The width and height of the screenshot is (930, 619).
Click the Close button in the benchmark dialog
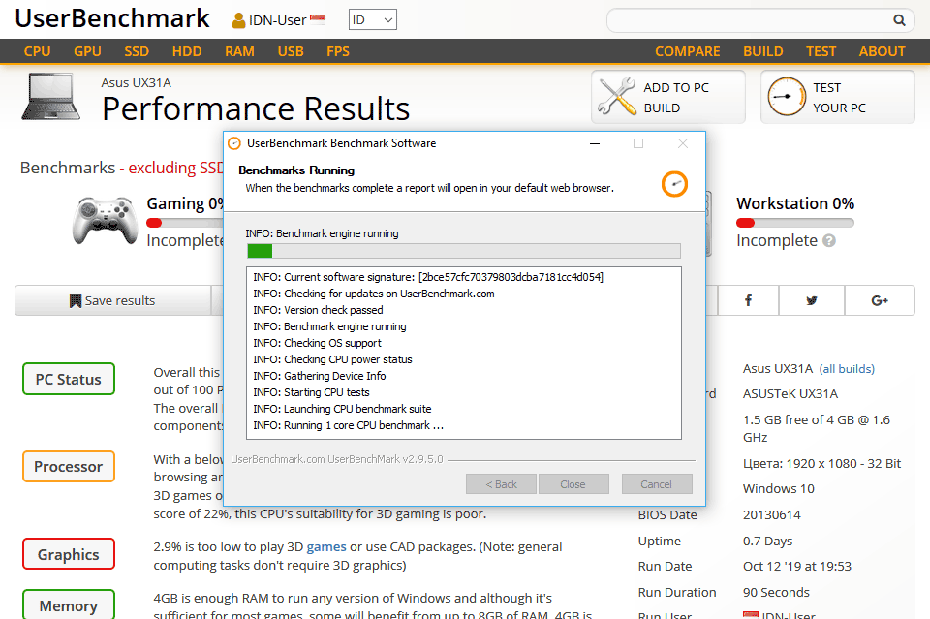[573, 483]
